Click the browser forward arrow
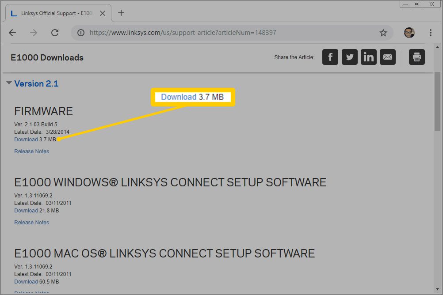 (x=34, y=33)
